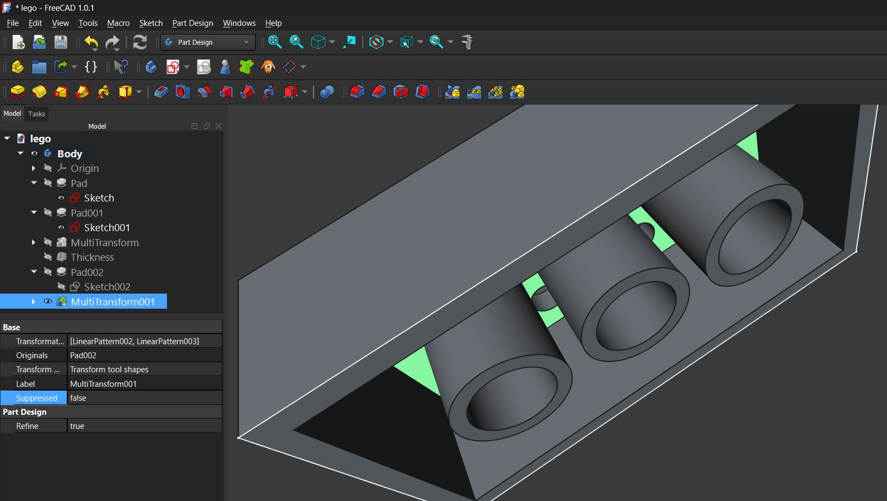Redo the previously undone action

tap(113, 42)
